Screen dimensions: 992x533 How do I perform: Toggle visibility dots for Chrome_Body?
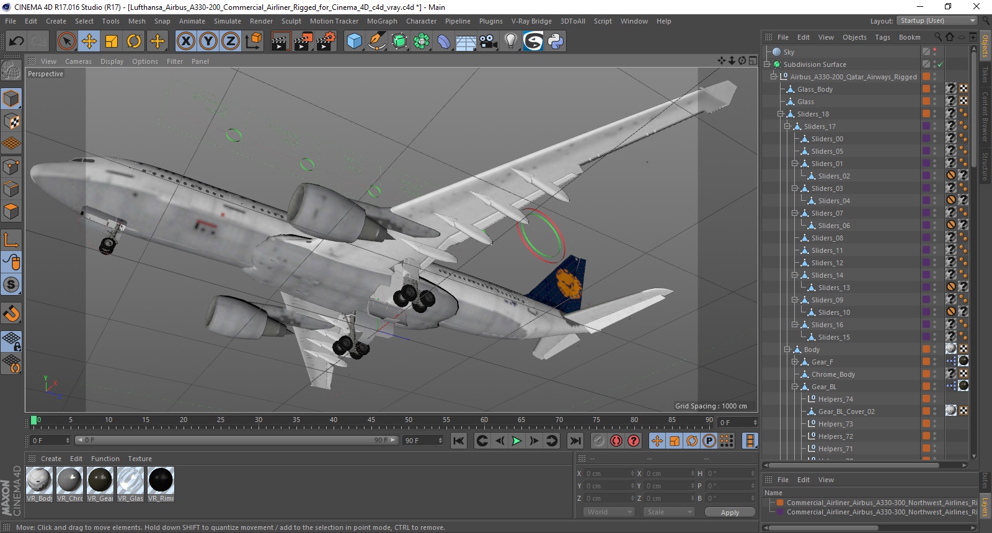[x=935, y=374]
